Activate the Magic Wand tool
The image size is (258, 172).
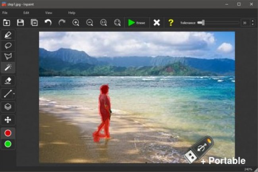click(8, 68)
